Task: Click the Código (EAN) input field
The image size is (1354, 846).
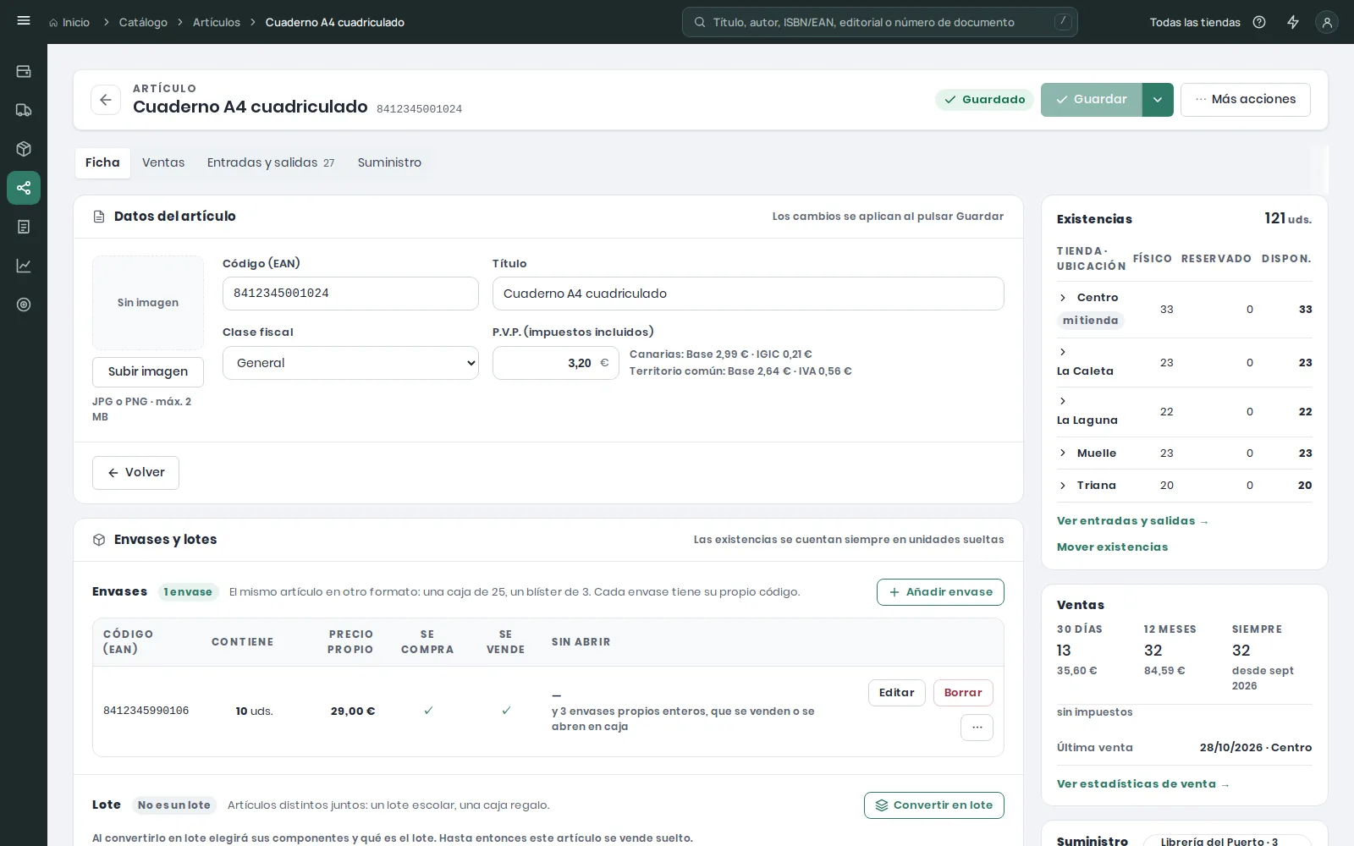Action: (350, 294)
